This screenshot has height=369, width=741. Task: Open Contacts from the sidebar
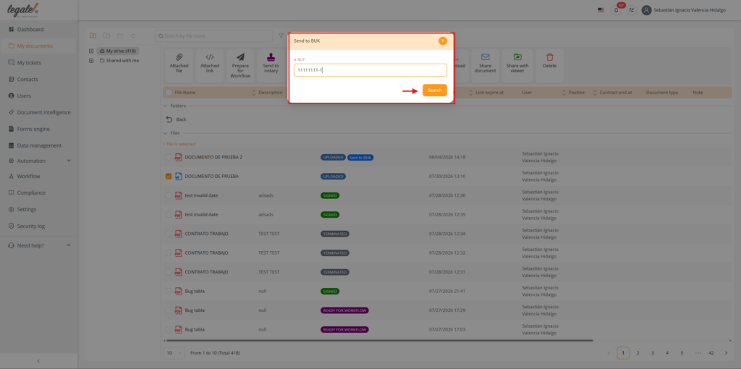[27, 80]
